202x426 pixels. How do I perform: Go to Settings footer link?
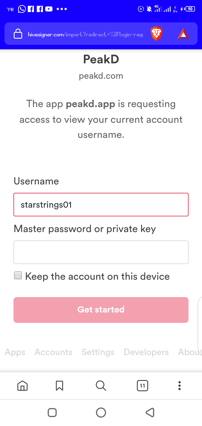click(98, 352)
